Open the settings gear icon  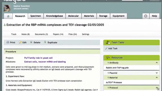[146, 16]
